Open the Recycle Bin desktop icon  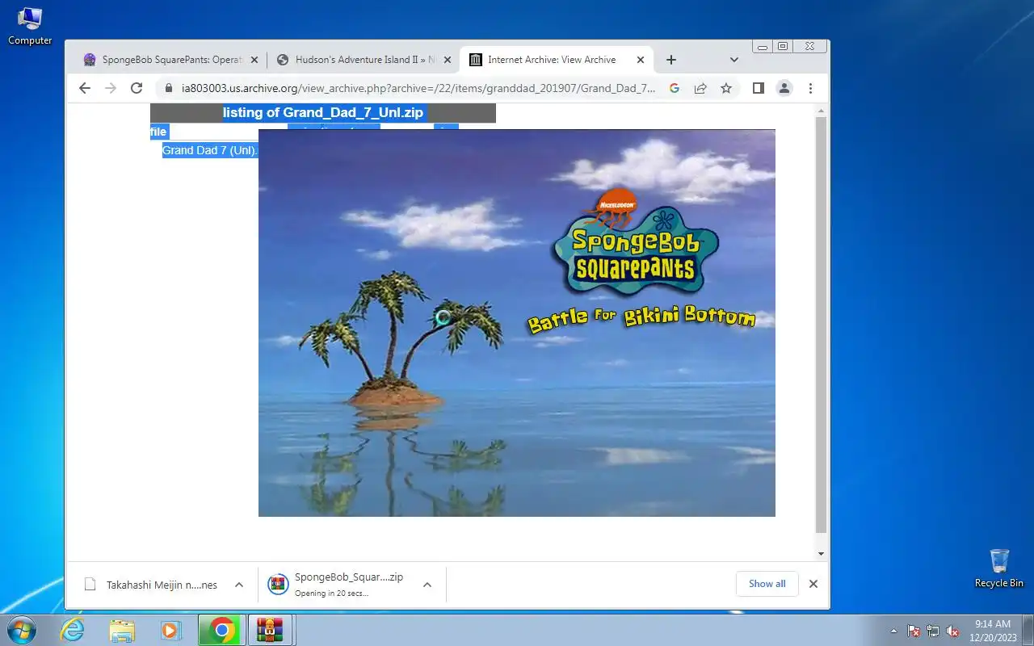click(x=999, y=568)
